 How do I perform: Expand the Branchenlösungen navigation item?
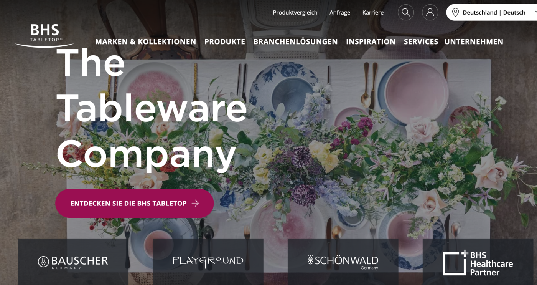tap(295, 41)
